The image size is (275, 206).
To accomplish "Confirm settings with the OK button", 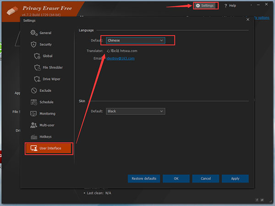I will pos(176,179).
